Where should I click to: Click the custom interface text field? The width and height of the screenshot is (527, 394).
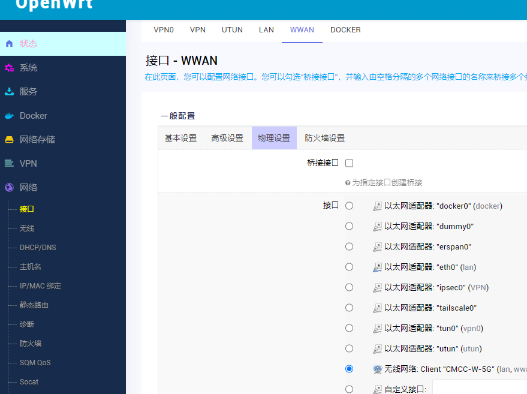480,387
